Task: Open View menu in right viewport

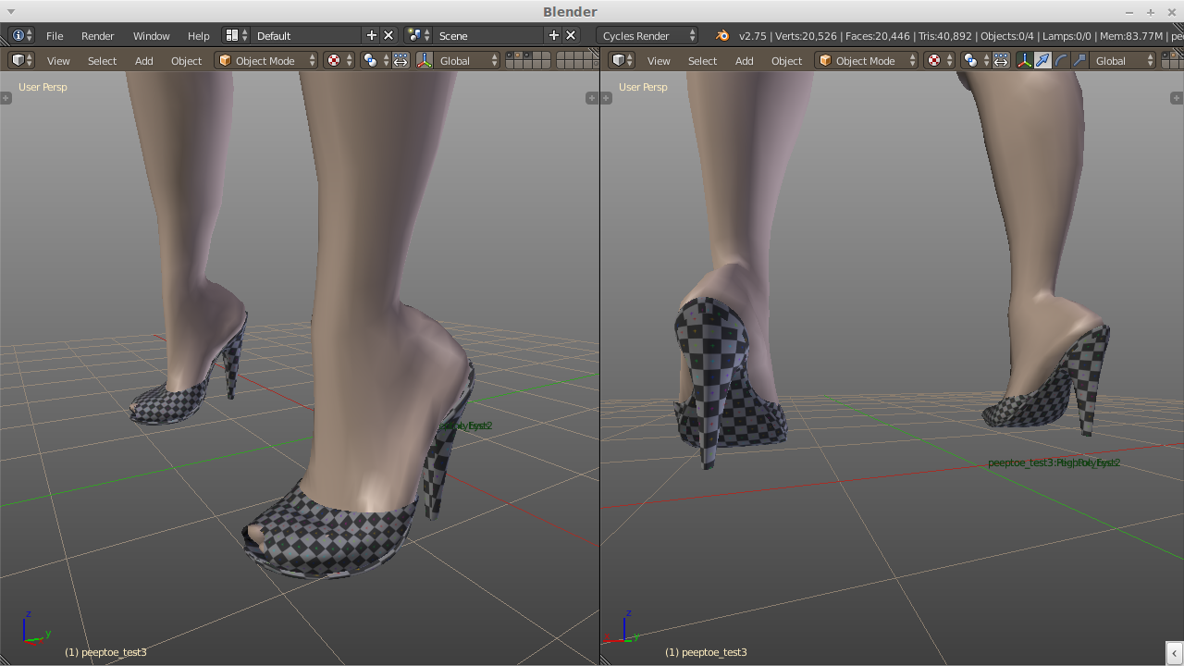Action: pyautogui.click(x=659, y=60)
